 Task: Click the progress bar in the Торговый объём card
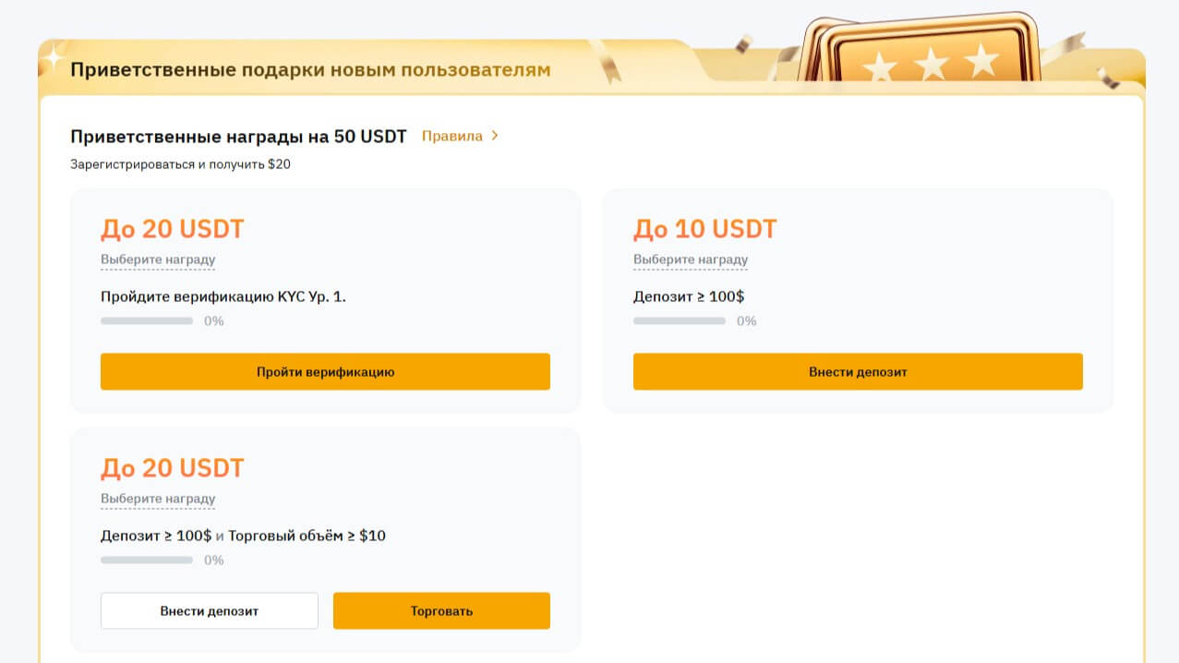tap(147, 561)
